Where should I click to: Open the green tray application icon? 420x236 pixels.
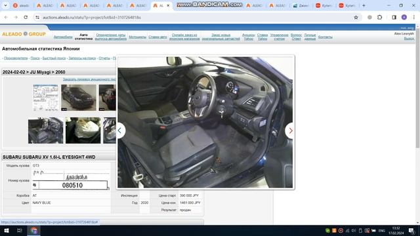pyautogui.click(x=327, y=231)
